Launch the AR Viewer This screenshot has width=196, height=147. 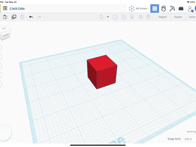pos(138,9)
